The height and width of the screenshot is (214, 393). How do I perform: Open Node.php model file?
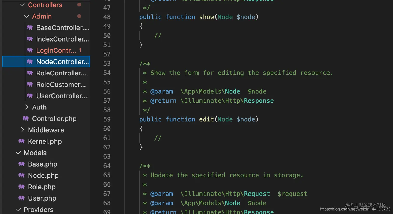tap(43, 176)
